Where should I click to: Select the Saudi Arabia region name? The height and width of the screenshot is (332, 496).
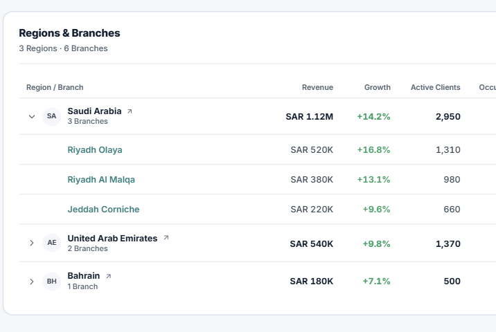pyautogui.click(x=94, y=111)
